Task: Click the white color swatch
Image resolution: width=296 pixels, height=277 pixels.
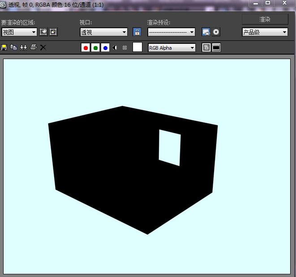Action: tap(137, 47)
